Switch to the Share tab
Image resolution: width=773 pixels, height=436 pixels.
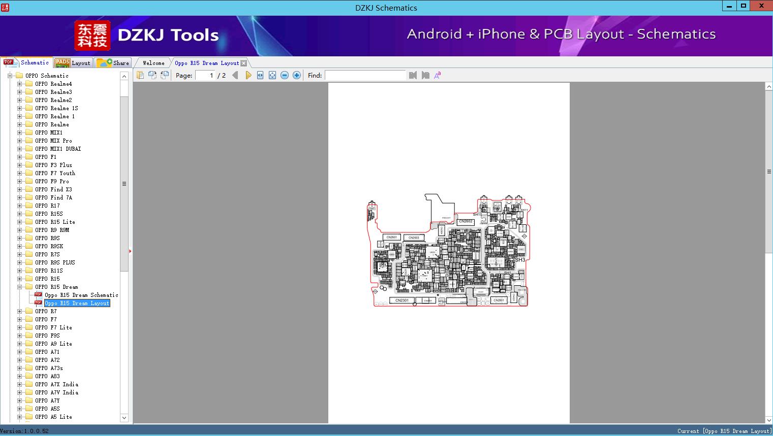point(113,63)
